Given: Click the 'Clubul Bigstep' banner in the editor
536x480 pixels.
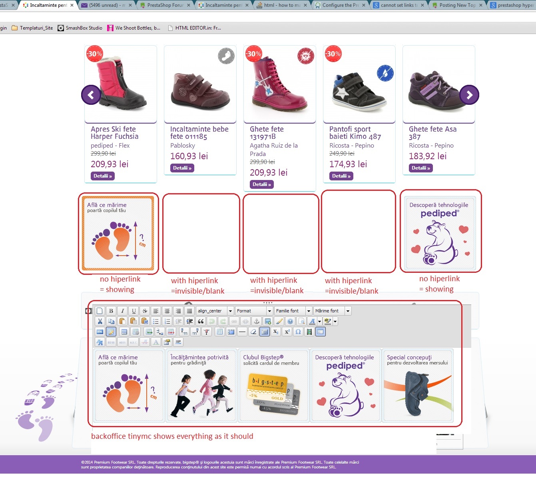Looking at the screenshot, I should click(x=273, y=386).
